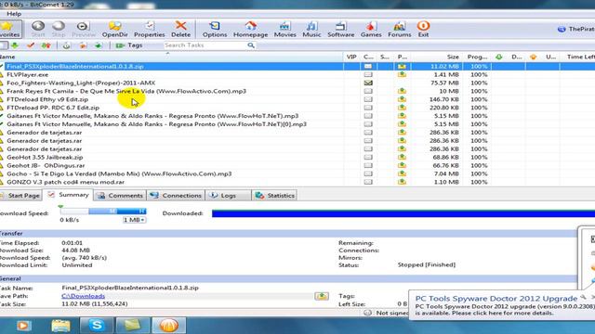Delete the selected task

180,29
